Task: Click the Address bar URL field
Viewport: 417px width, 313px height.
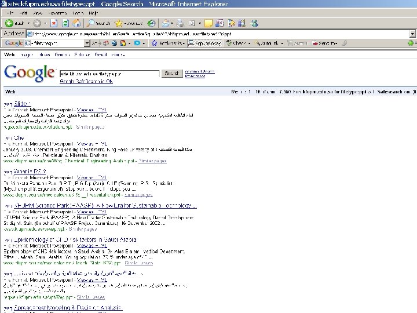Action: pyautogui.click(x=218, y=34)
